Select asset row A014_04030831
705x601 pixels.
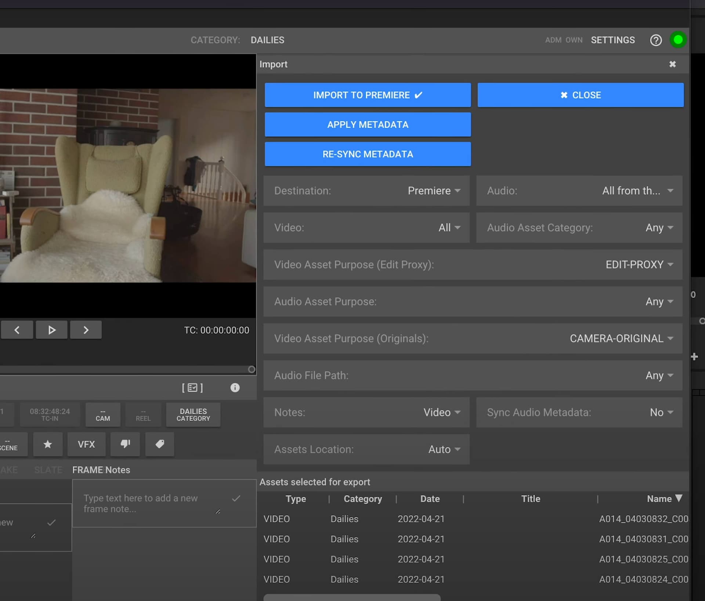pyautogui.click(x=473, y=539)
